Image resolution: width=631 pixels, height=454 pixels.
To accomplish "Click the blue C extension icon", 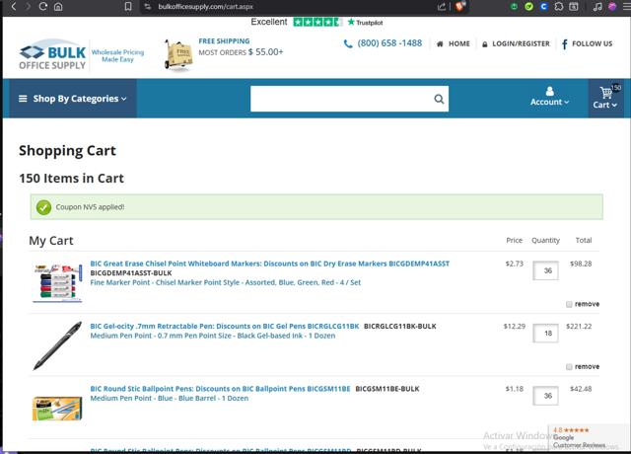I will coord(543,7).
